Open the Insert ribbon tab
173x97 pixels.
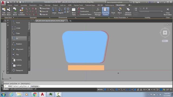[16, 5]
